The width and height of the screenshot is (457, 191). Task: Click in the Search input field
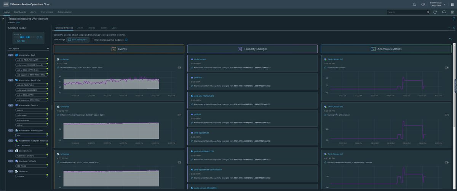tap(406, 12)
